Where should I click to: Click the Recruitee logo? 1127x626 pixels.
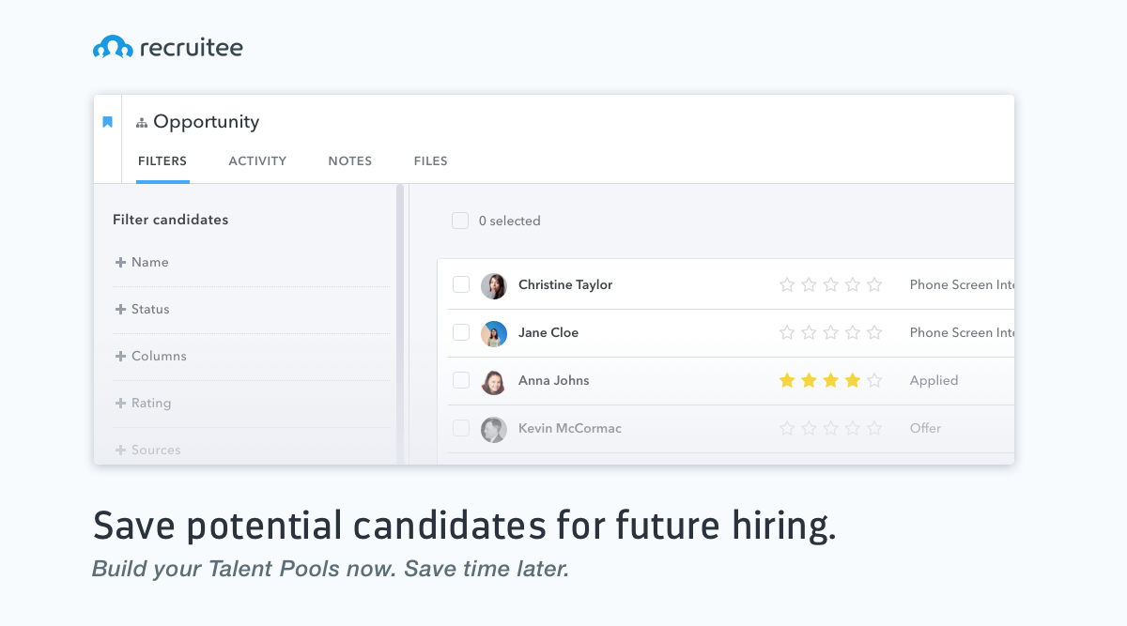tap(168, 47)
